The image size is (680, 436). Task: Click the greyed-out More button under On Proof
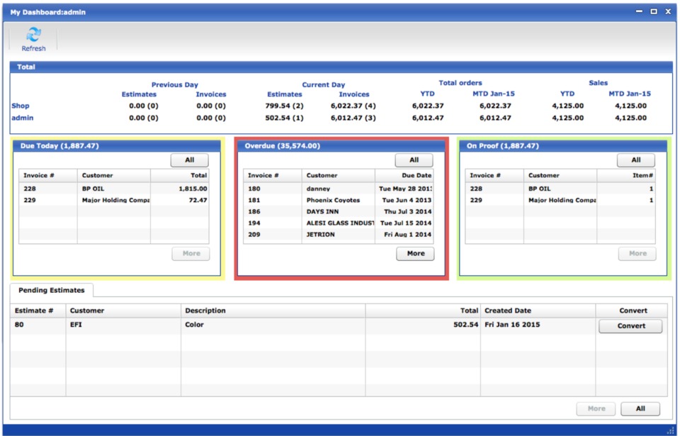(637, 254)
